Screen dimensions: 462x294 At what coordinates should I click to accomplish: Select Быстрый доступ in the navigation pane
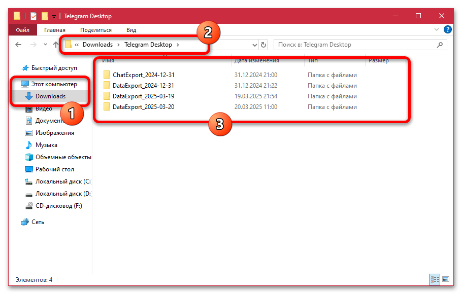[54, 68]
